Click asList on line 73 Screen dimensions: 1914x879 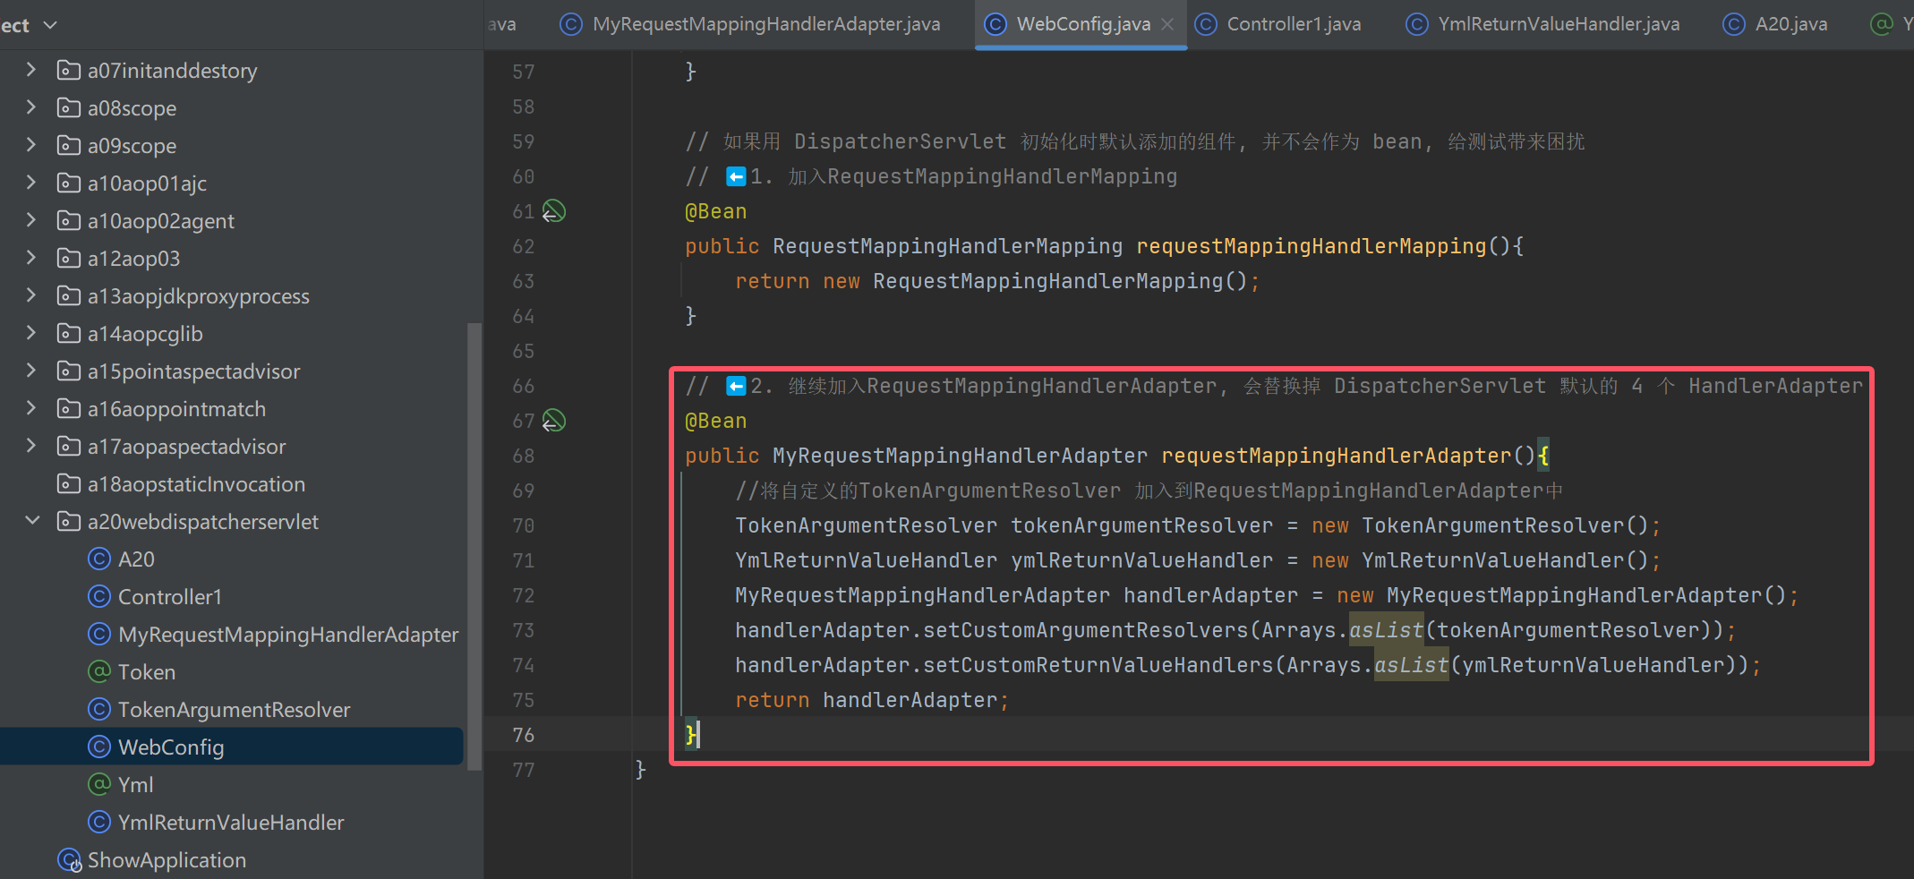click(1386, 630)
